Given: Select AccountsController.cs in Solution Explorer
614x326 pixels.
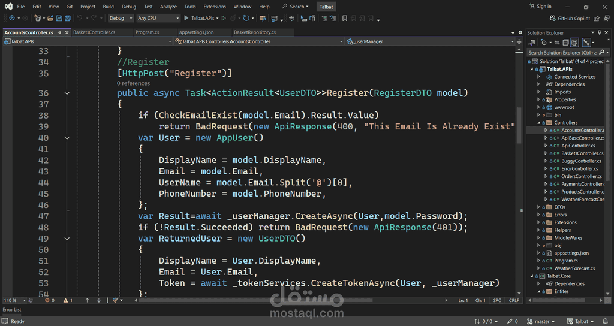Looking at the screenshot, I should pos(583,130).
